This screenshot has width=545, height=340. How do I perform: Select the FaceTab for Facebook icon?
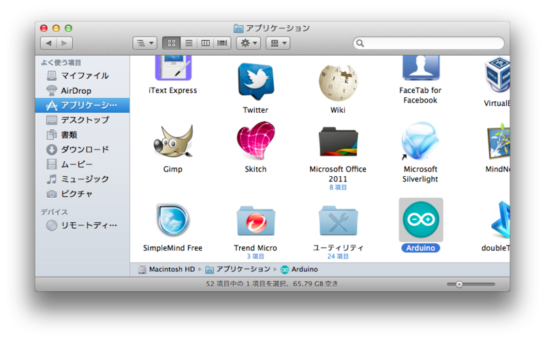click(420, 69)
